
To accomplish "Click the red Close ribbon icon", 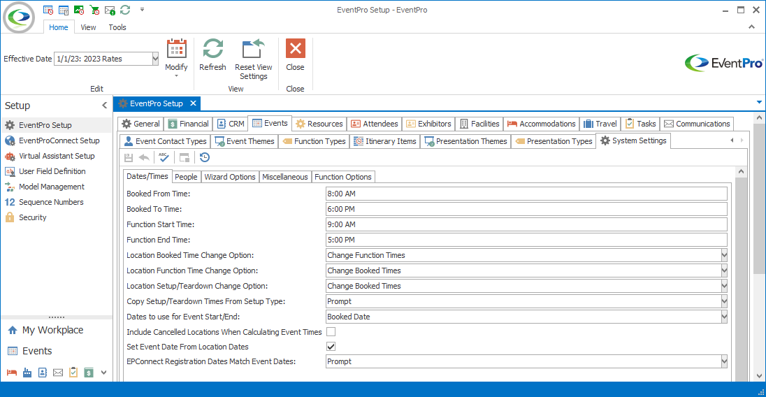I will point(295,48).
